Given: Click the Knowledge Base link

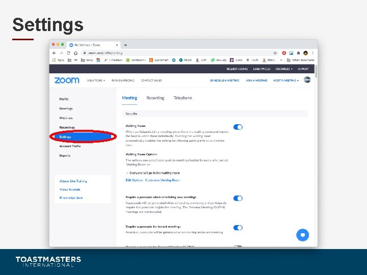Looking at the screenshot, I should click(x=71, y=198).
